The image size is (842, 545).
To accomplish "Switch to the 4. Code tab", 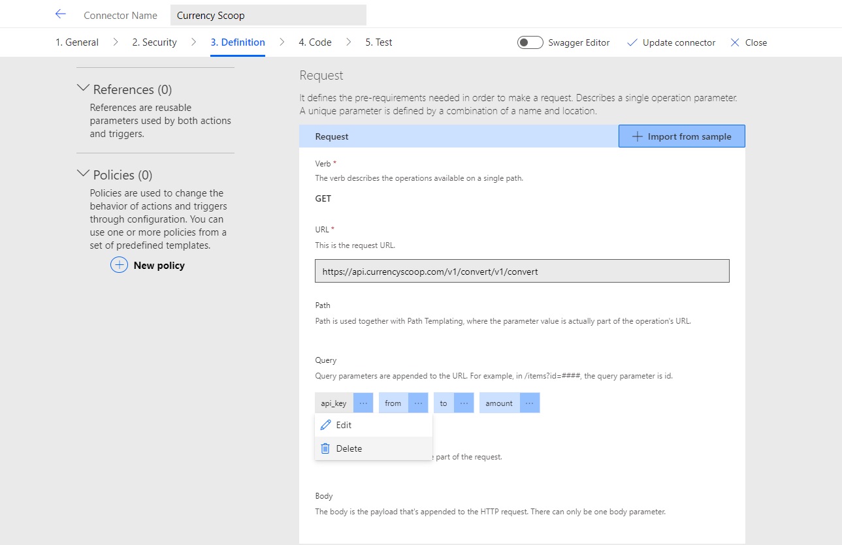I will 315,42.
